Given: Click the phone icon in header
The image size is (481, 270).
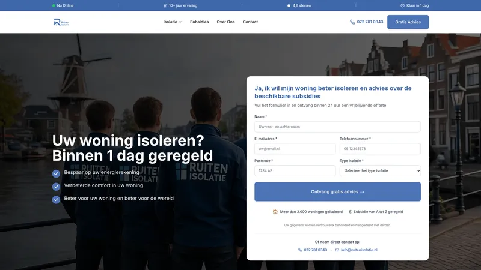Looking at the screenshot, I should tap(352, 22).
